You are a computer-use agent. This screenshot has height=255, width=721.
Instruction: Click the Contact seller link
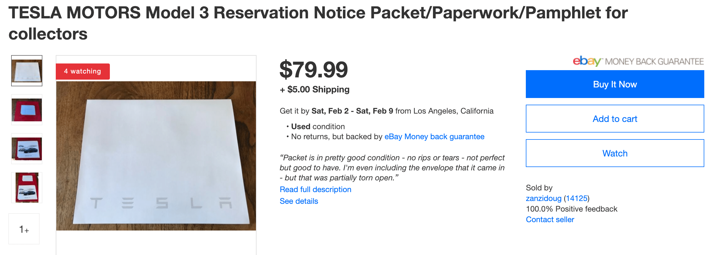tap(550, 219)
